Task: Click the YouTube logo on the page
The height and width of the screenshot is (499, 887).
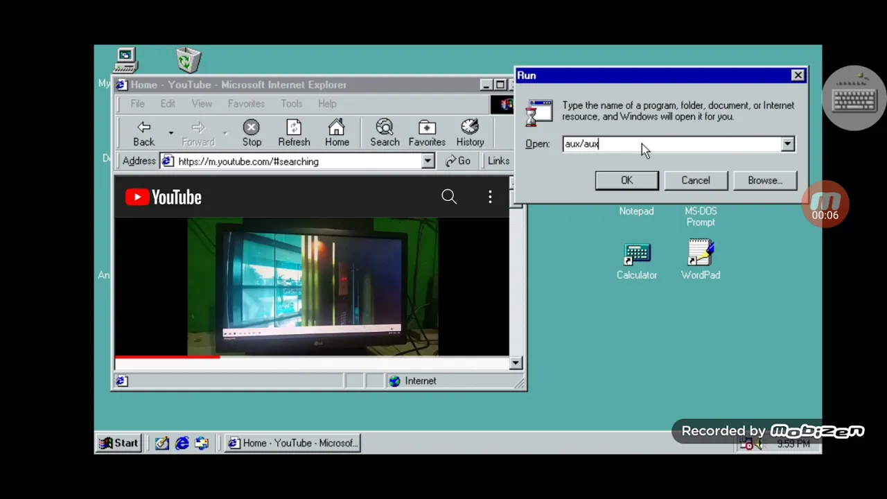Action: point(164,198)
